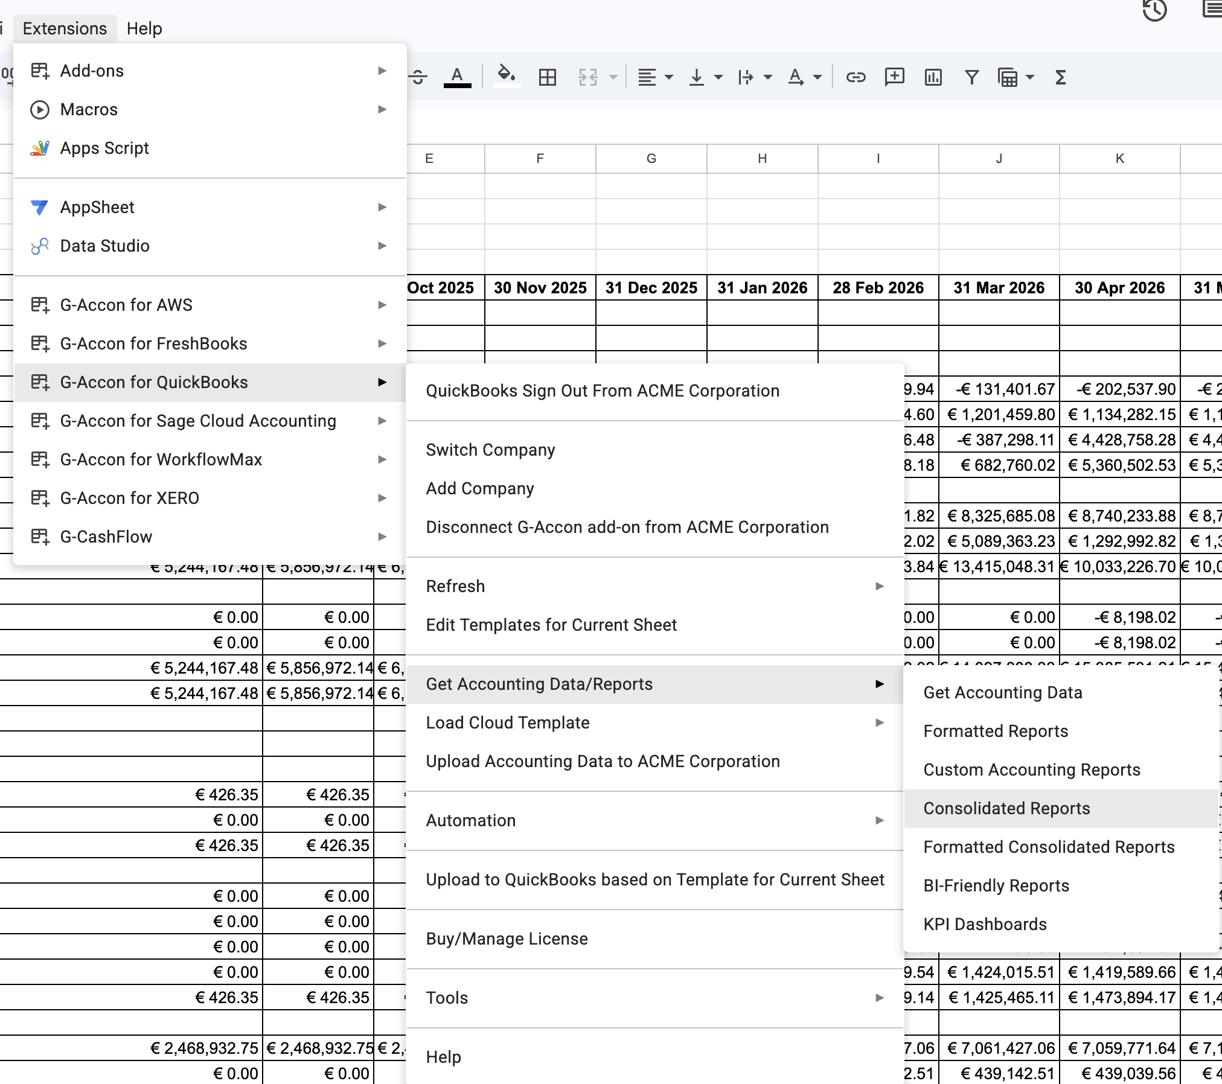Click the merge cells icon
The width and height of the screenshot is (1222, 1084).
tap(588, 77)
